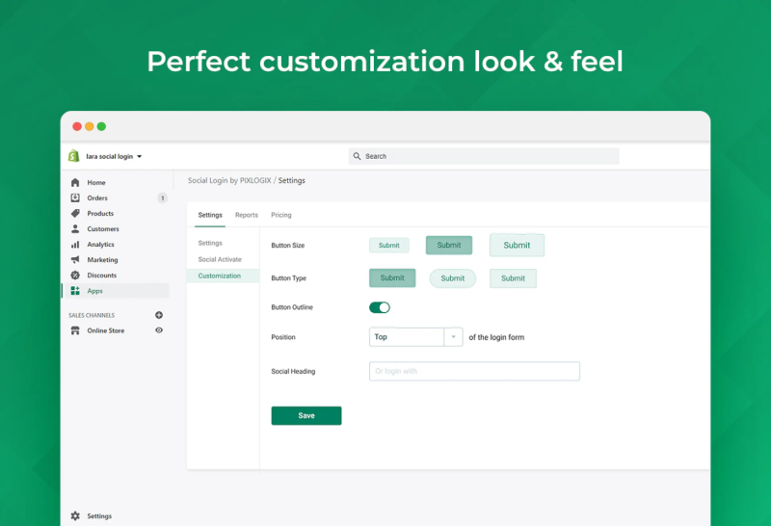Click the yellow minimize window button
Screen dimensions: 771x526
point(89,126)
